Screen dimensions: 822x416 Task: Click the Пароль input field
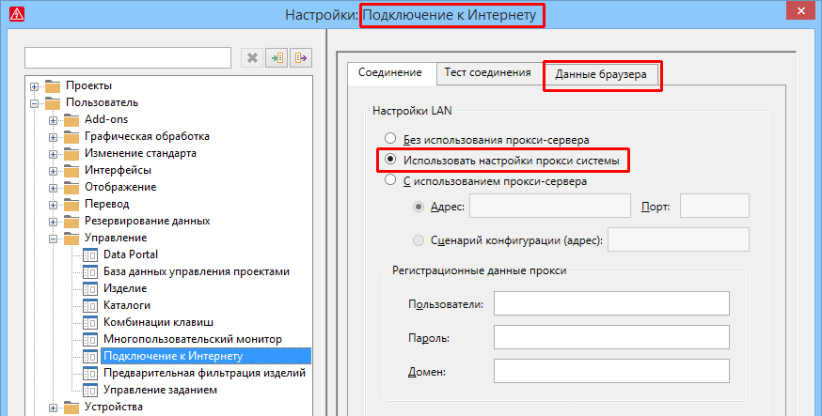pyautogui.click(x=611, y=337)
